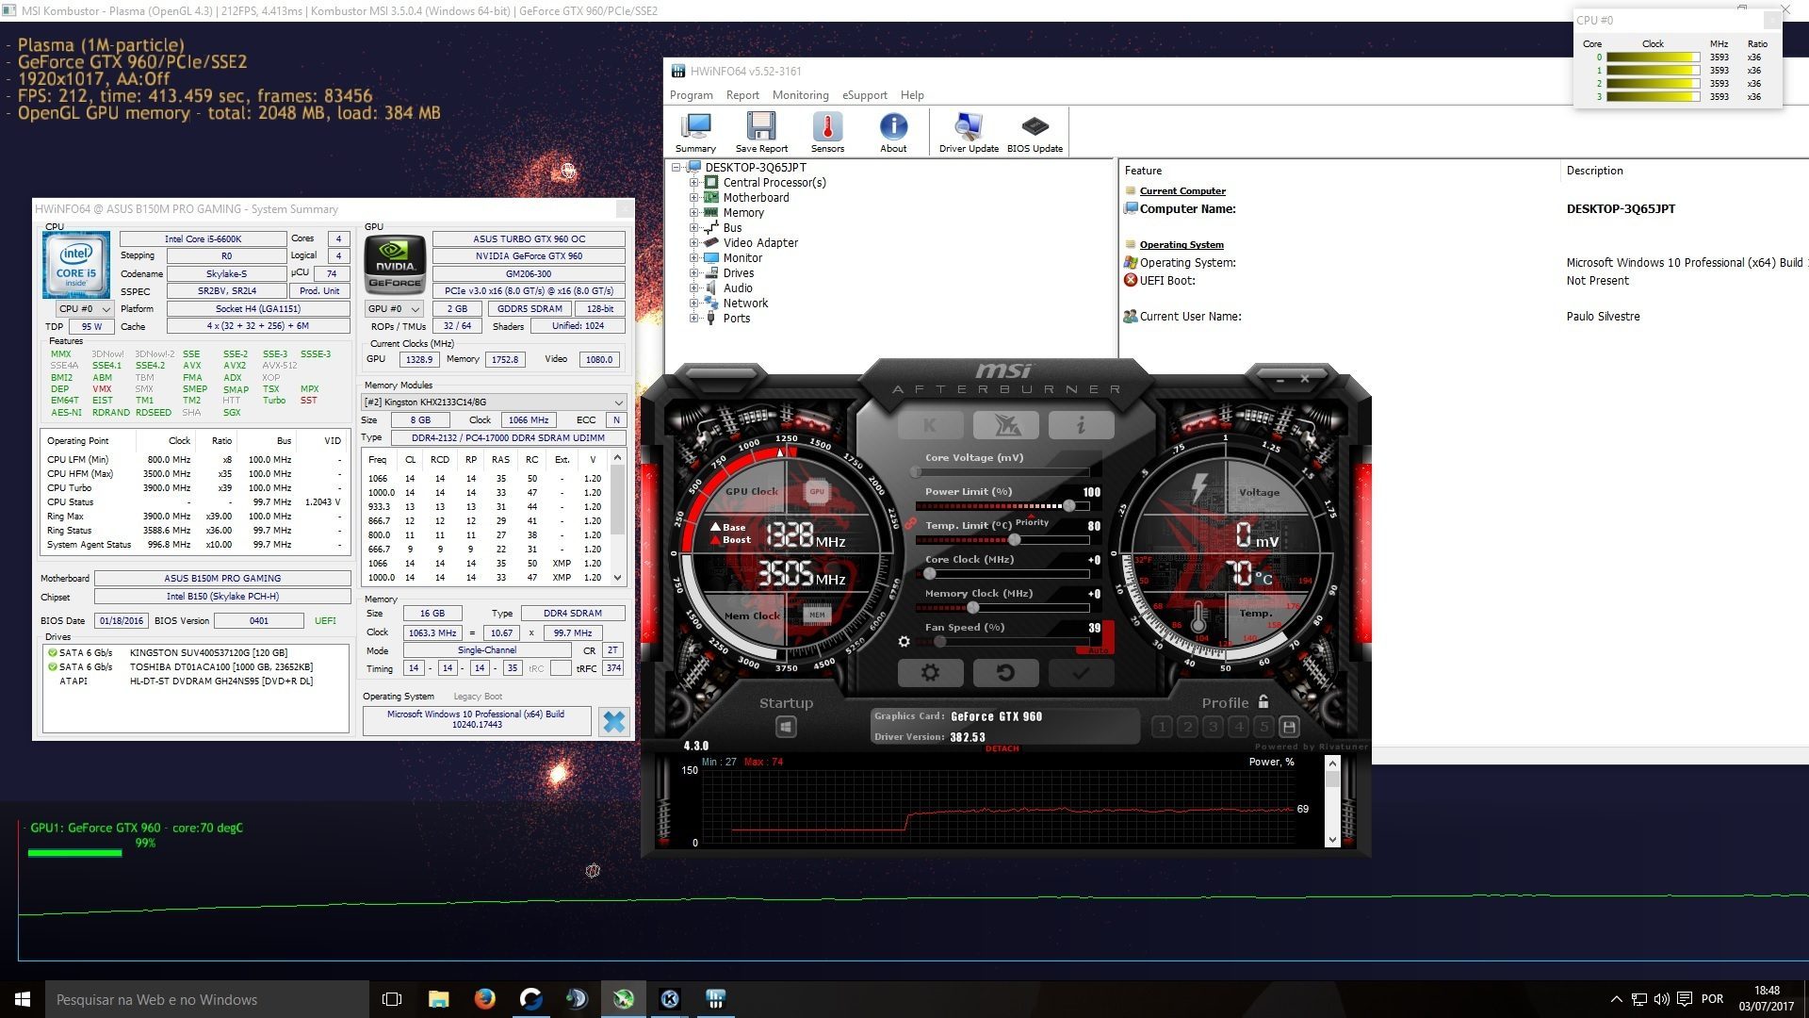Click the DETACH link in Afterburner
This screenshot has height=1018, width=1809.
click(1002, 748)
